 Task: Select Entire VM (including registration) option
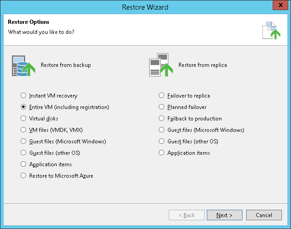coord(23,107)
